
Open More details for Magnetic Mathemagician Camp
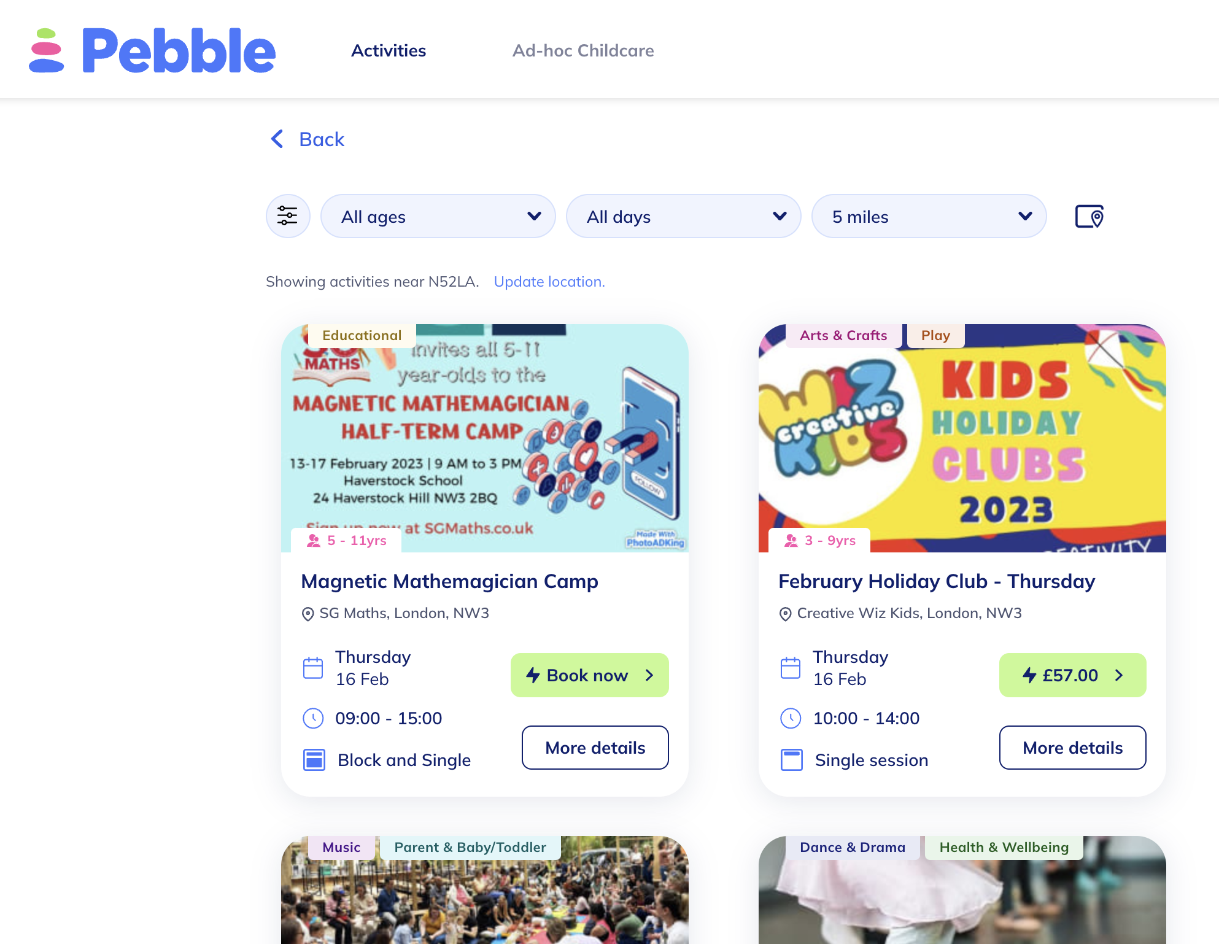[x=595, y=748]
